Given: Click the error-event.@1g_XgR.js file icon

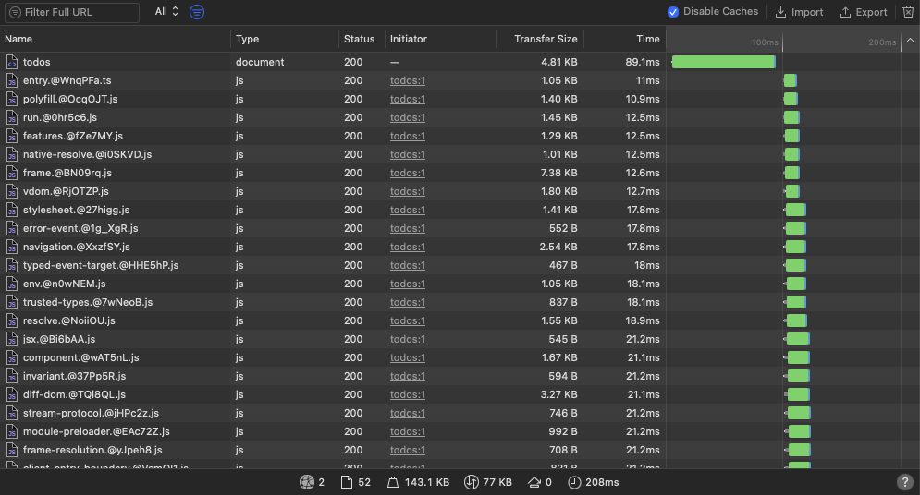Looking at the screenshot, I should click(12, 228).
